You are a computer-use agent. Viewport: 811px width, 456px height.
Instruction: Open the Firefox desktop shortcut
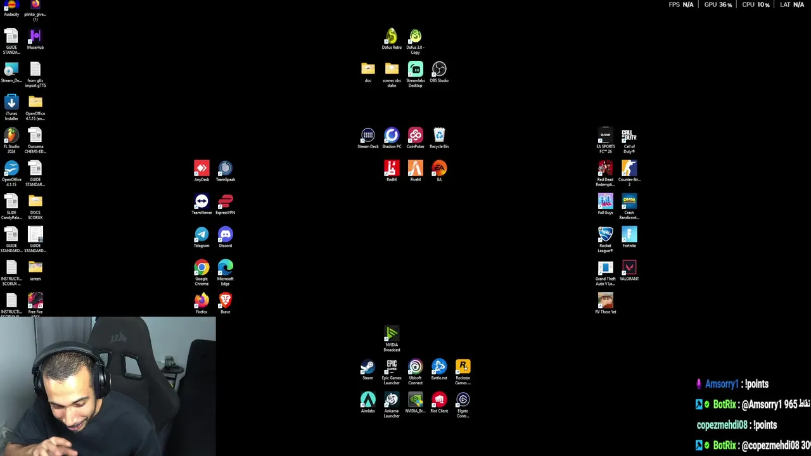point(201,303)
